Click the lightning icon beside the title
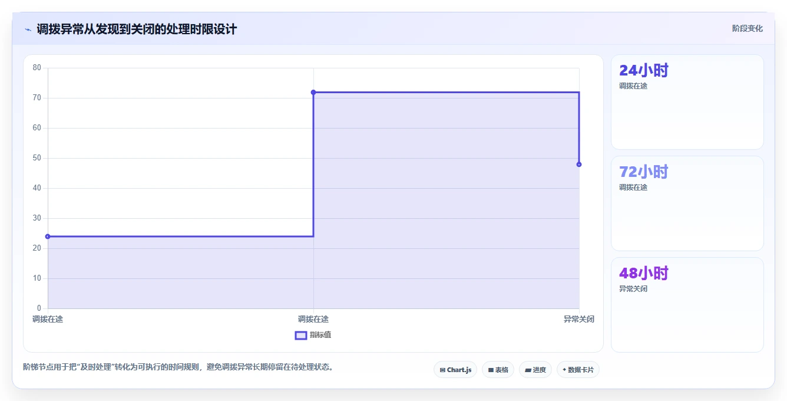 tap(28, 29)
